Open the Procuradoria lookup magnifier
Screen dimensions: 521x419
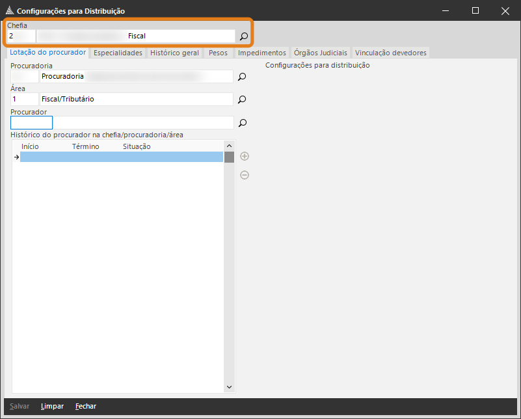point(242,77)
